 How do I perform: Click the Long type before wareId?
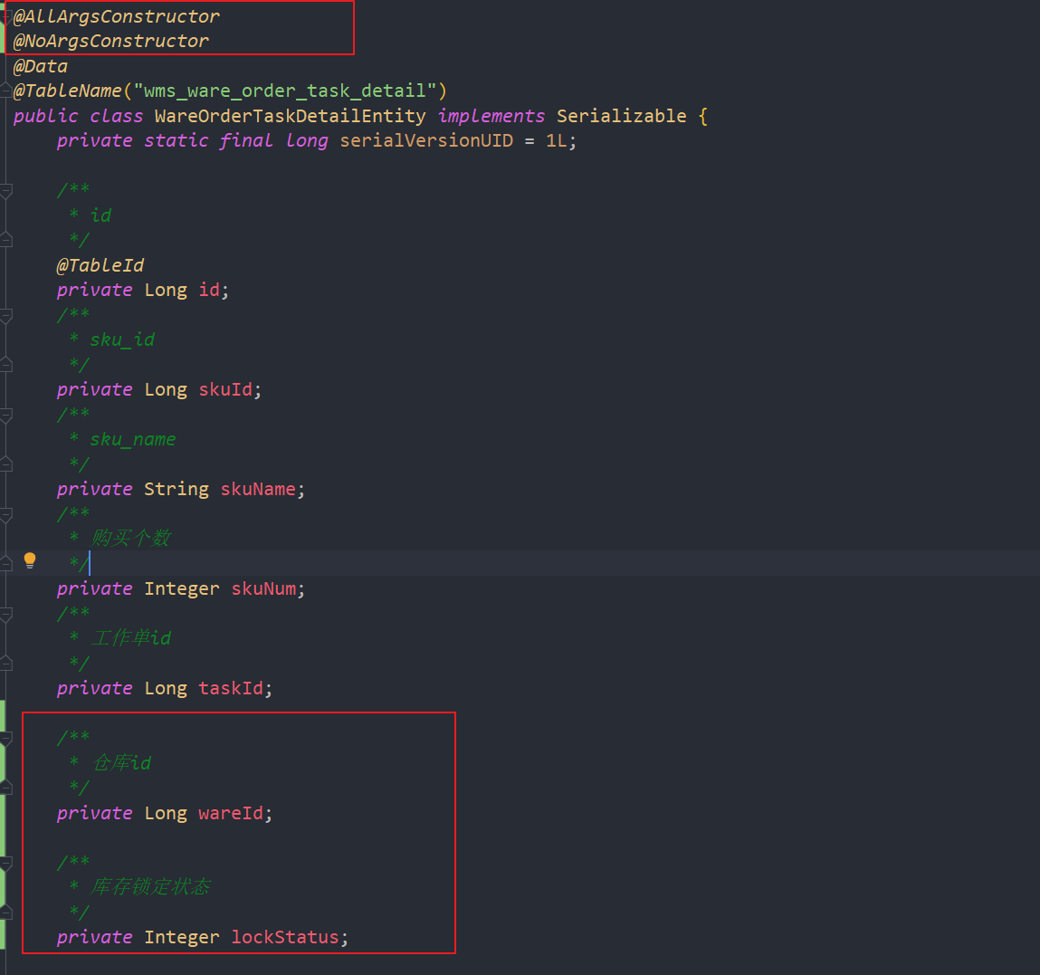(166, 814)
